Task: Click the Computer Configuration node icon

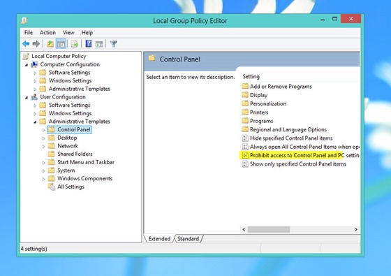Action: pyautogui.click(x=34, y=64)
